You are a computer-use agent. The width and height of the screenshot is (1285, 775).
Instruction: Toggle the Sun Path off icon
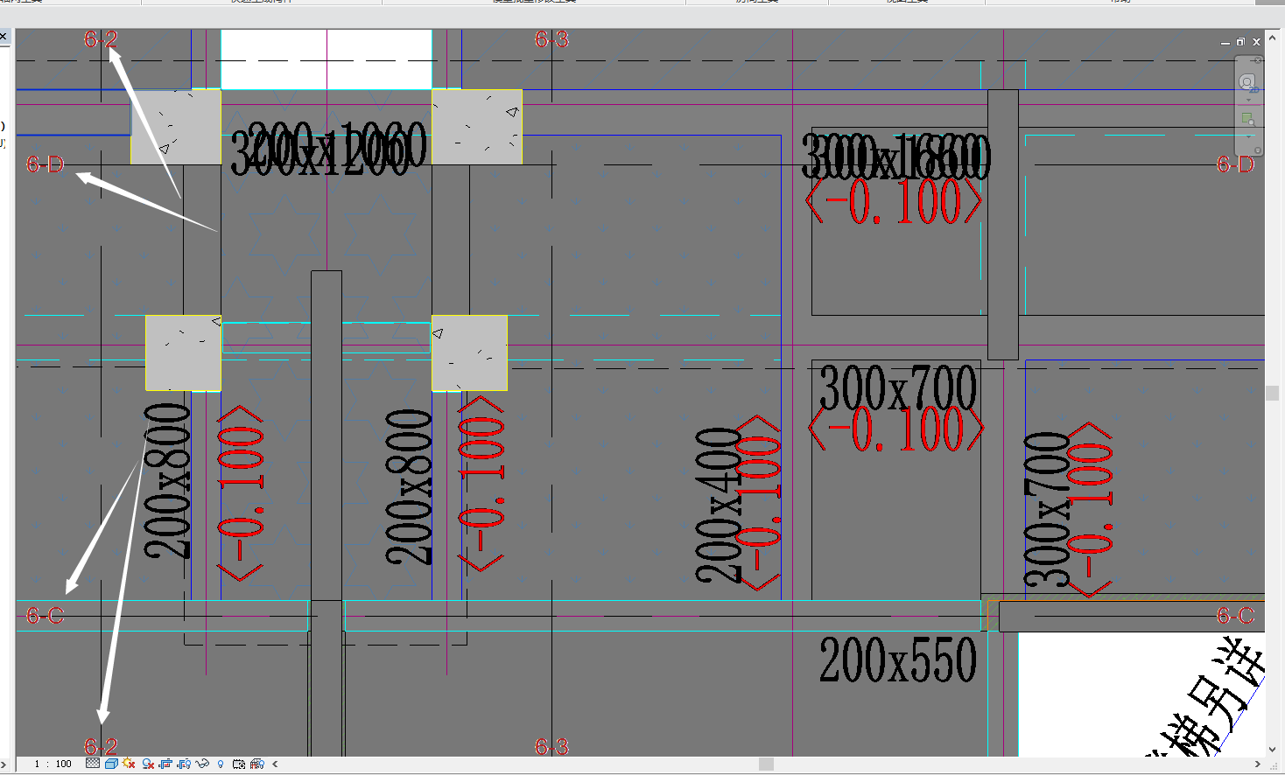pyautogui.click(x=129, y=764)
